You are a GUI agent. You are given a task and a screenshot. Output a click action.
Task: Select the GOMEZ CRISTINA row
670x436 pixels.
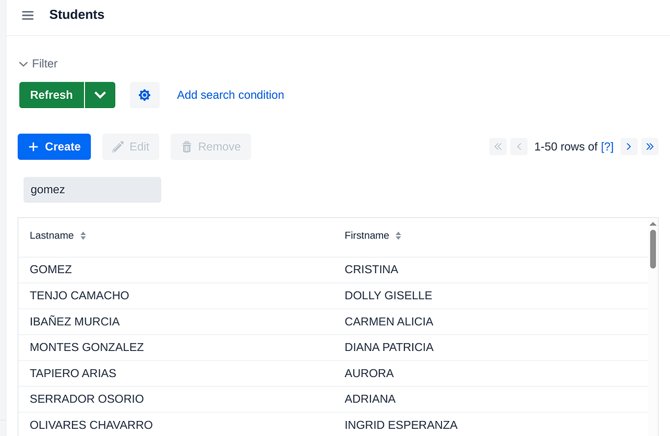pos(333,270)
